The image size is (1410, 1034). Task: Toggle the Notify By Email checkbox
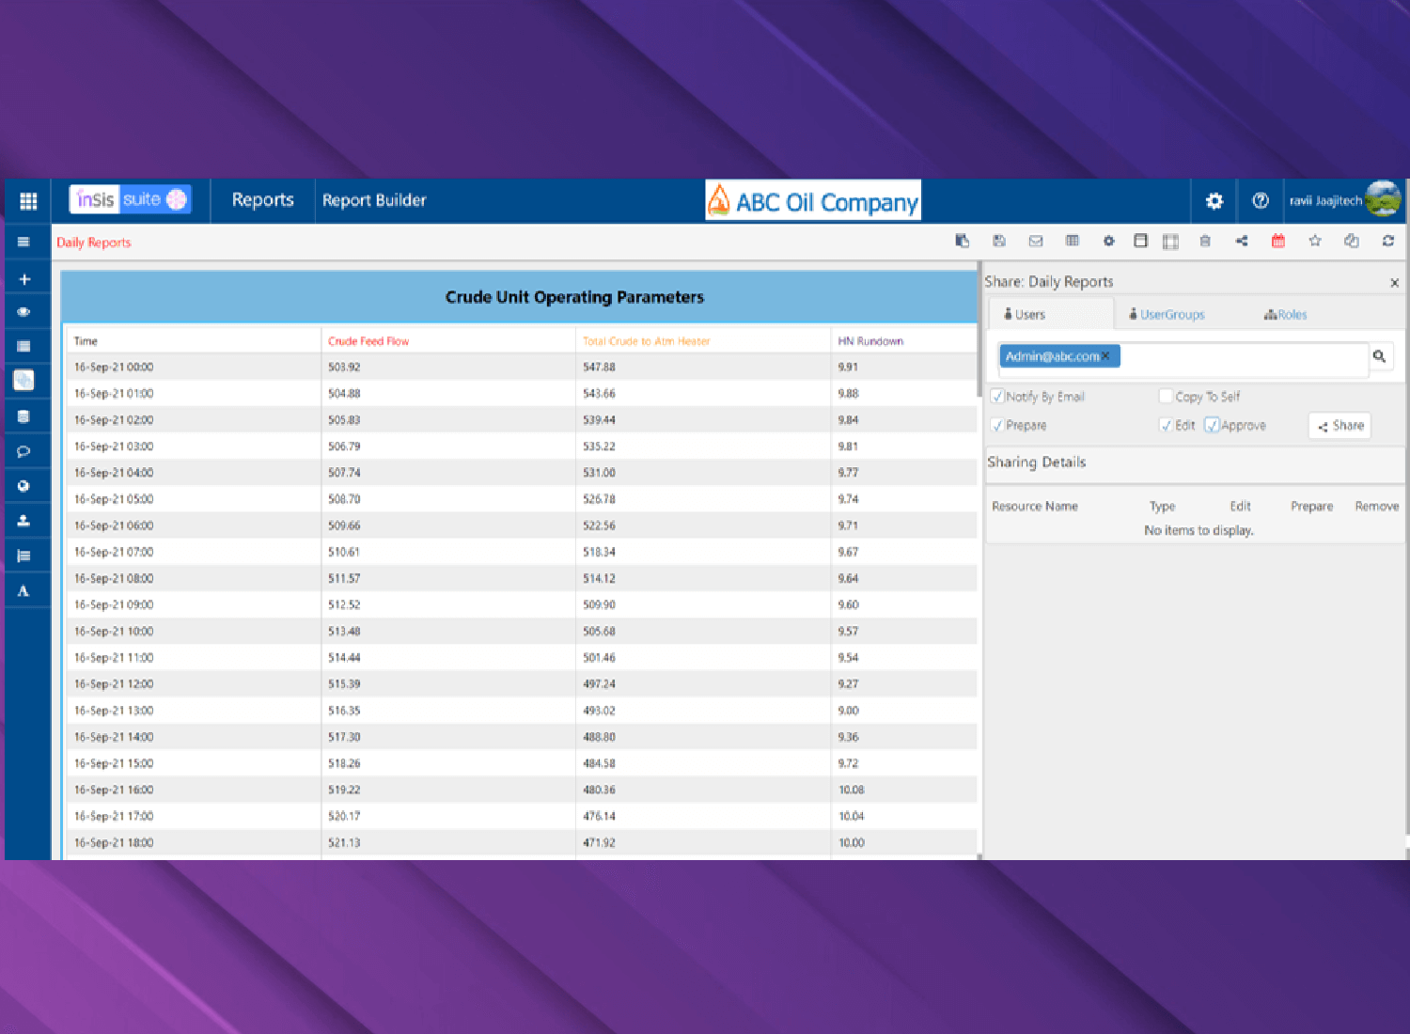coord(997,397)
